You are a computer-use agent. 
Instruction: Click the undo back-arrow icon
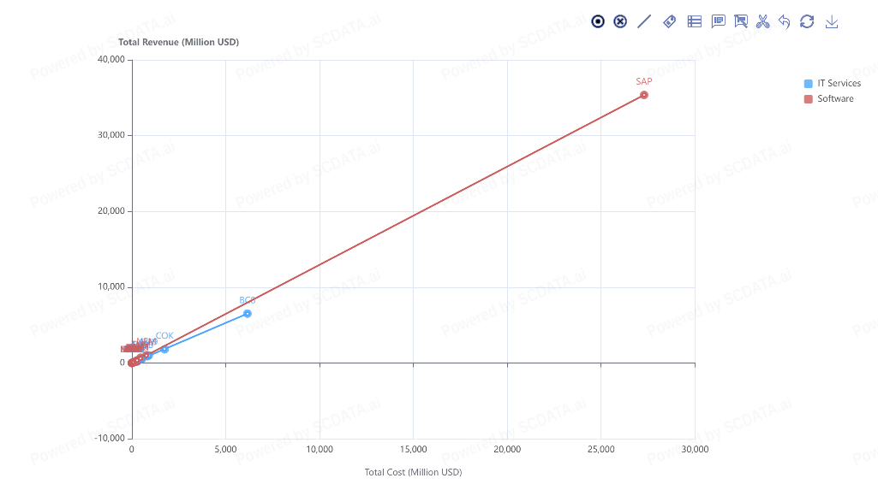click(785, 21)
